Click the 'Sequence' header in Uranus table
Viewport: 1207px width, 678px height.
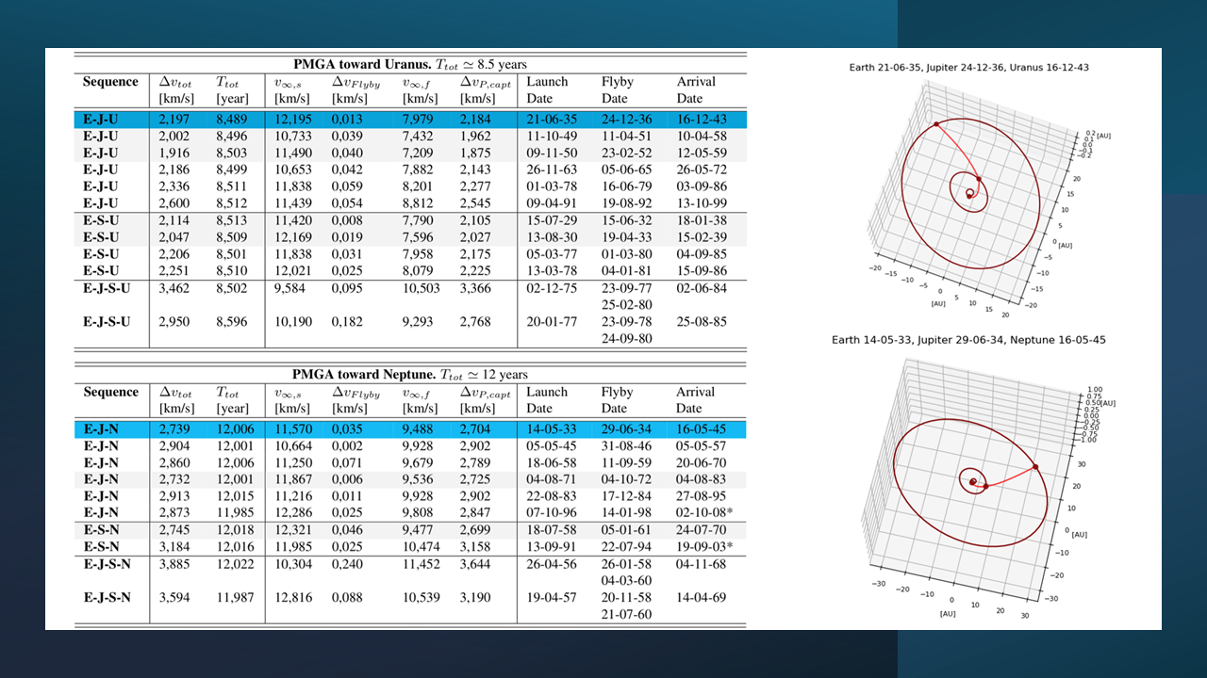pyautogui.click(x=110, y=82)
